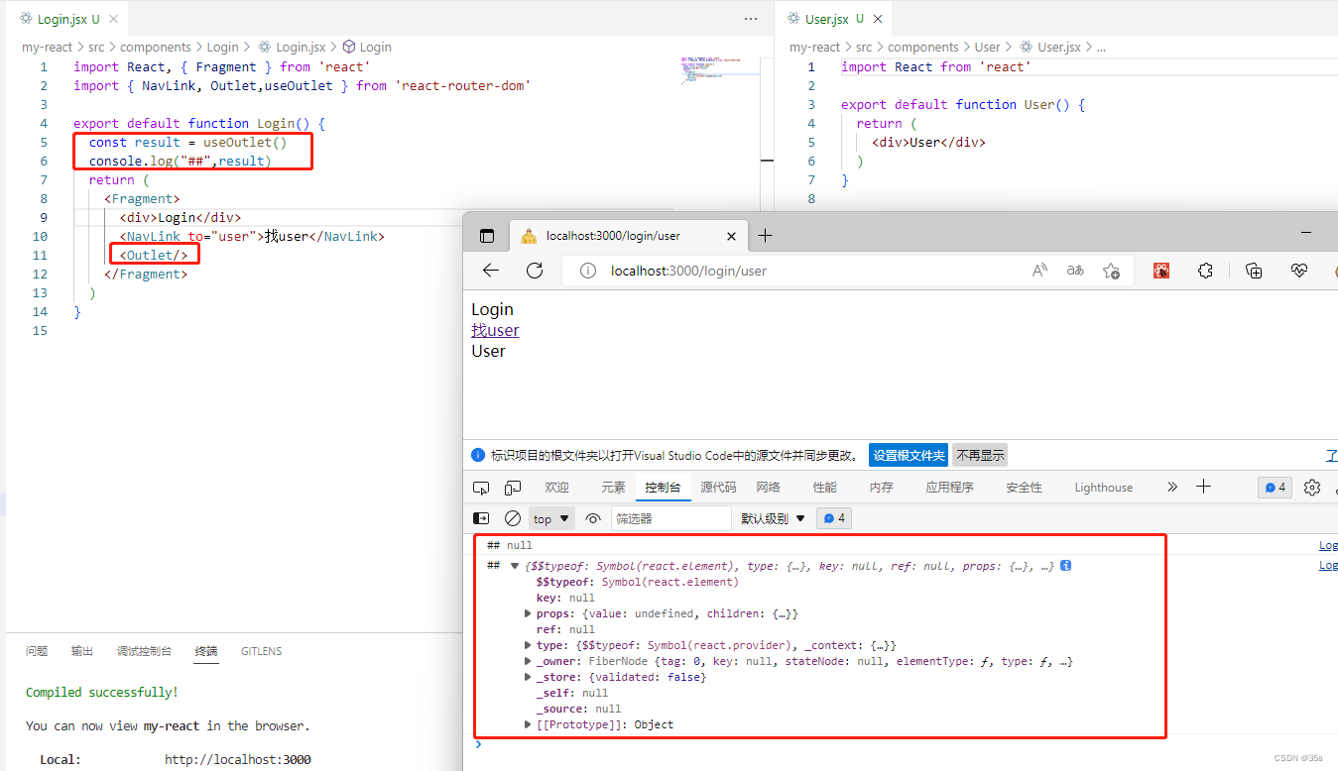Select the inspect element tool in DevTools
The width and height of the screenshot is (1338, 771).
(x=480, y=487)
